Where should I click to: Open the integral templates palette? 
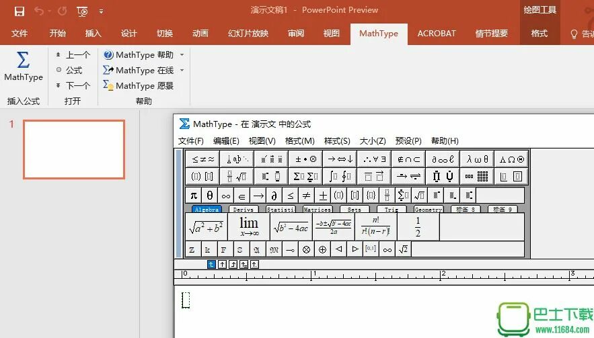coord(340,176)
